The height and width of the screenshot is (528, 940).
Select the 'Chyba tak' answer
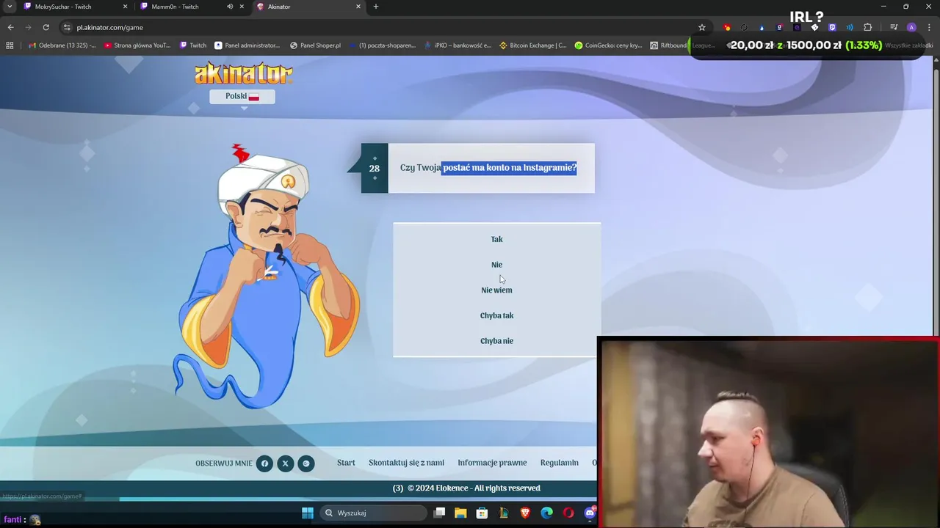point(496,315)
